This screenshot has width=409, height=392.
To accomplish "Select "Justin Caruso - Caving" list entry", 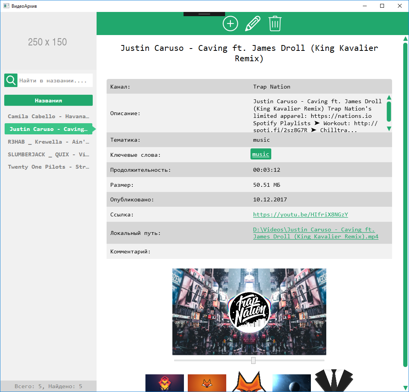I will pyautogui.click(x=48, y=129).
